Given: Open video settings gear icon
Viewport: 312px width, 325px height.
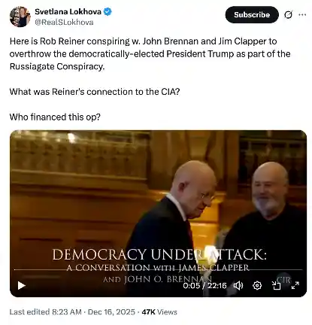Looking at the screenshot, I should pyautogui.click(x=257, y=285).
